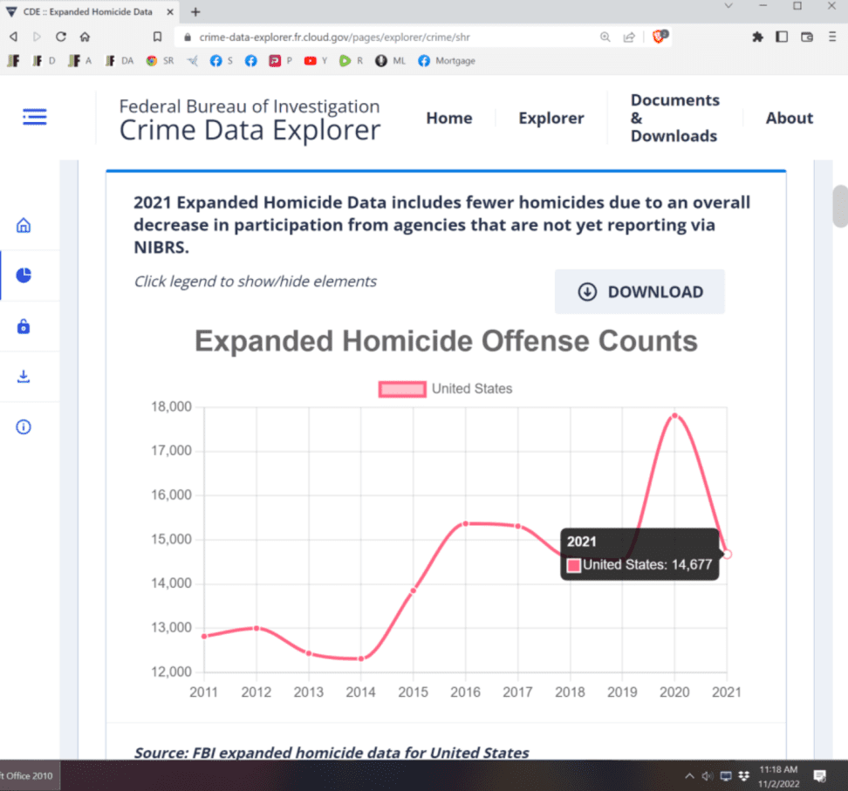
Task: Show hidden system tray icons
Action: tap(689, 775)
